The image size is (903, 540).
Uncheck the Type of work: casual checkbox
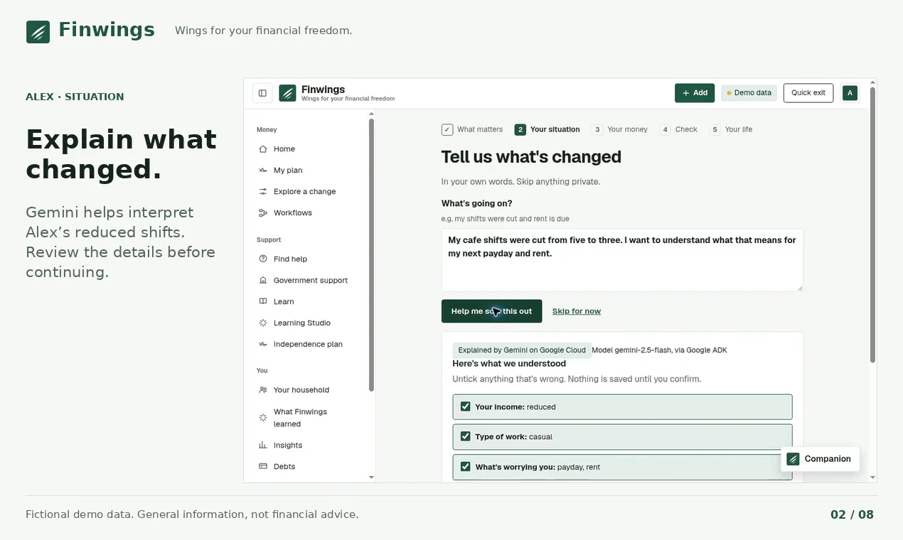tap(466, 436)
